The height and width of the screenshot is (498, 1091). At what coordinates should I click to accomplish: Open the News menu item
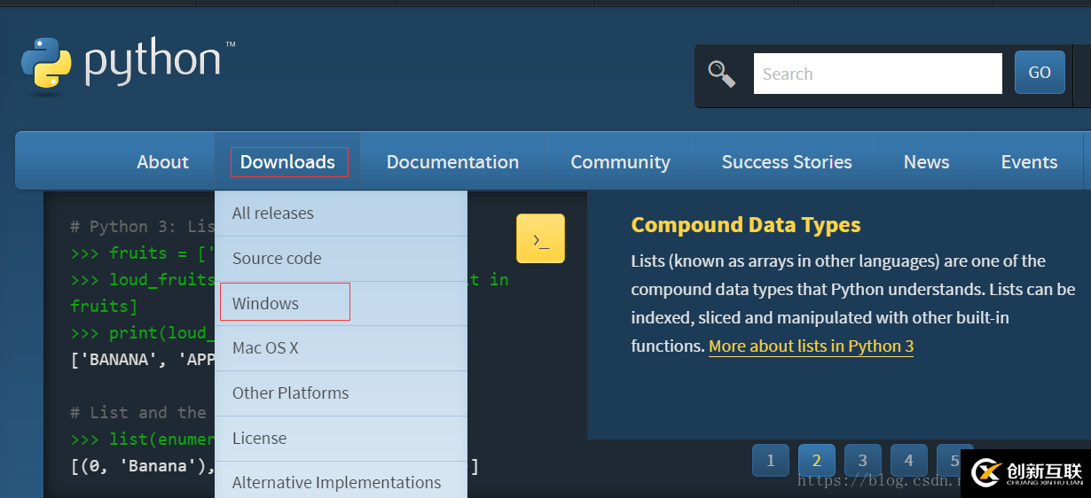click(926, 162)
